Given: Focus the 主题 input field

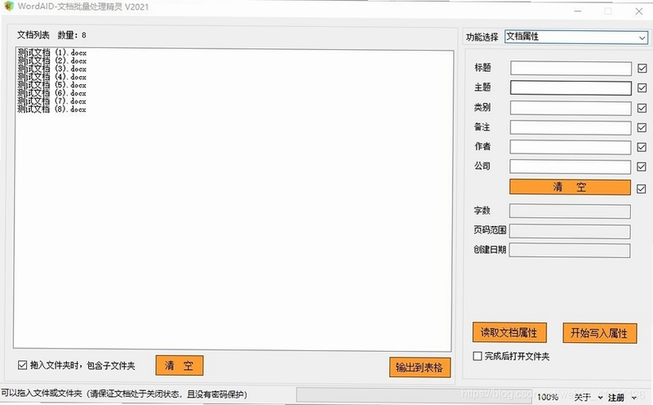Looking at the screenshot, I should coord(571,88).
